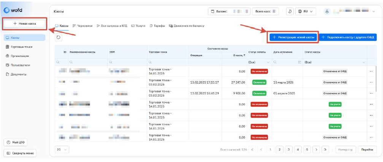The width and height of the screenshot is (383, 162).
Task: Click the Наименование кассы search field
Action: pos(87,62)
